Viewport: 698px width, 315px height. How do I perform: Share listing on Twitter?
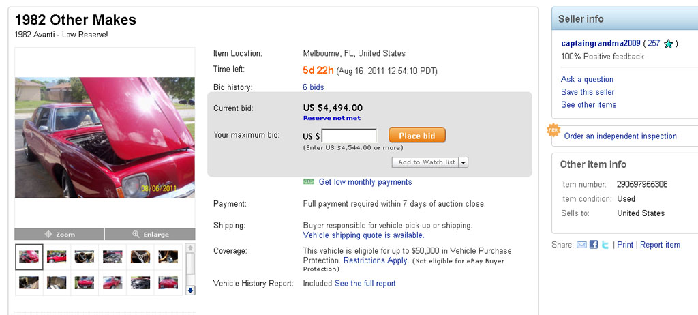[x=605, y=245]
